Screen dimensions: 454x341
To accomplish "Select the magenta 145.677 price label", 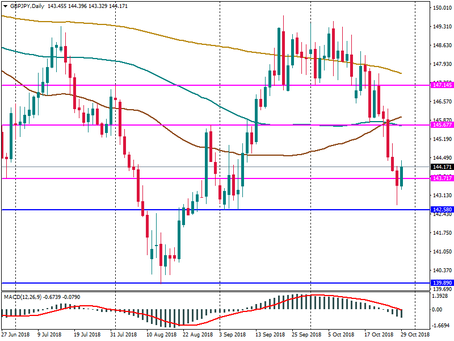I will click(x=440, y=124).
